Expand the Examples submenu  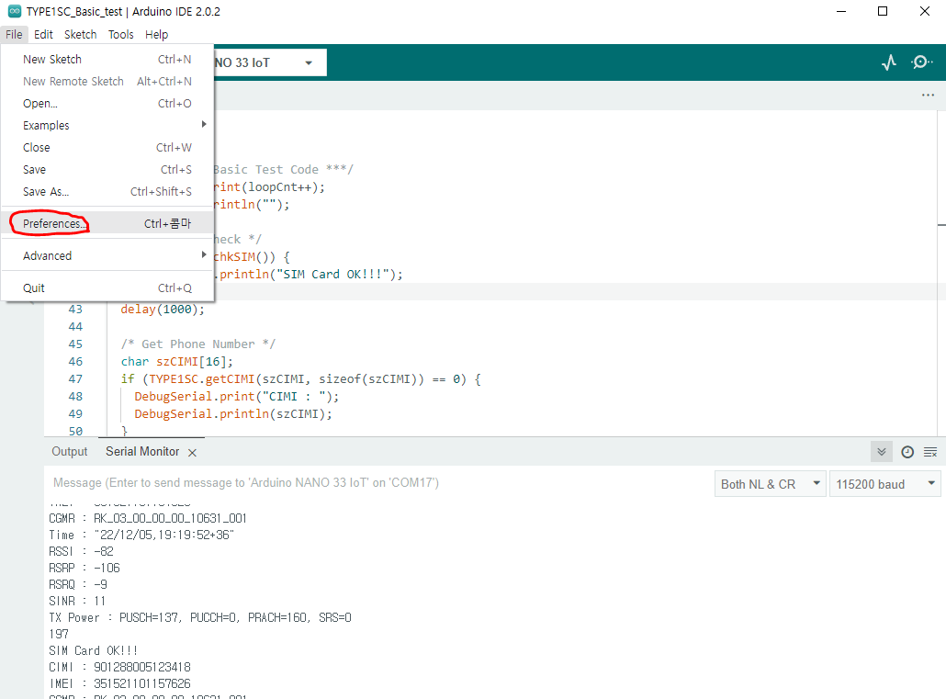pyautogui.click(x=107, y=126)
